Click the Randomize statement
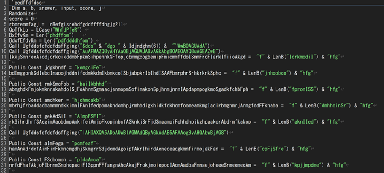Viewport: 384px width, 173px height. 21,14
